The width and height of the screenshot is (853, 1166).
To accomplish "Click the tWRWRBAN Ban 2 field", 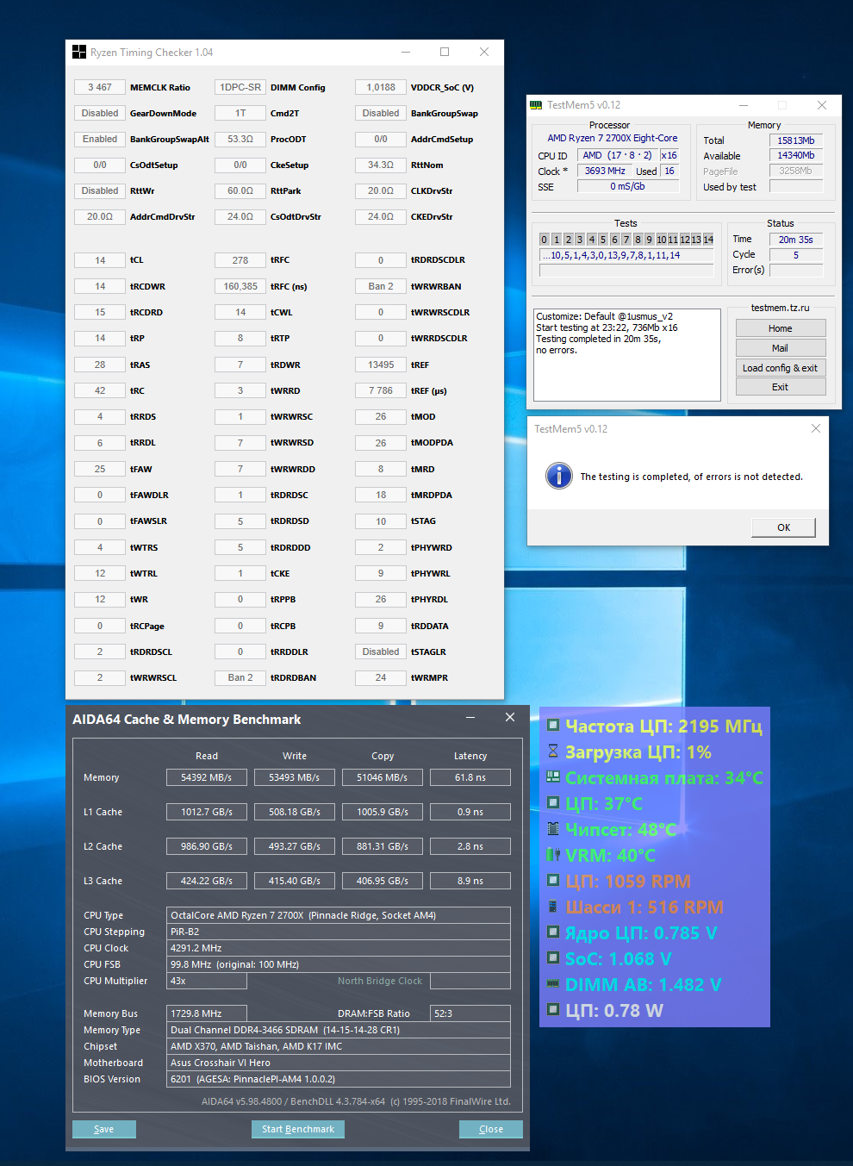I will [381, 286].
